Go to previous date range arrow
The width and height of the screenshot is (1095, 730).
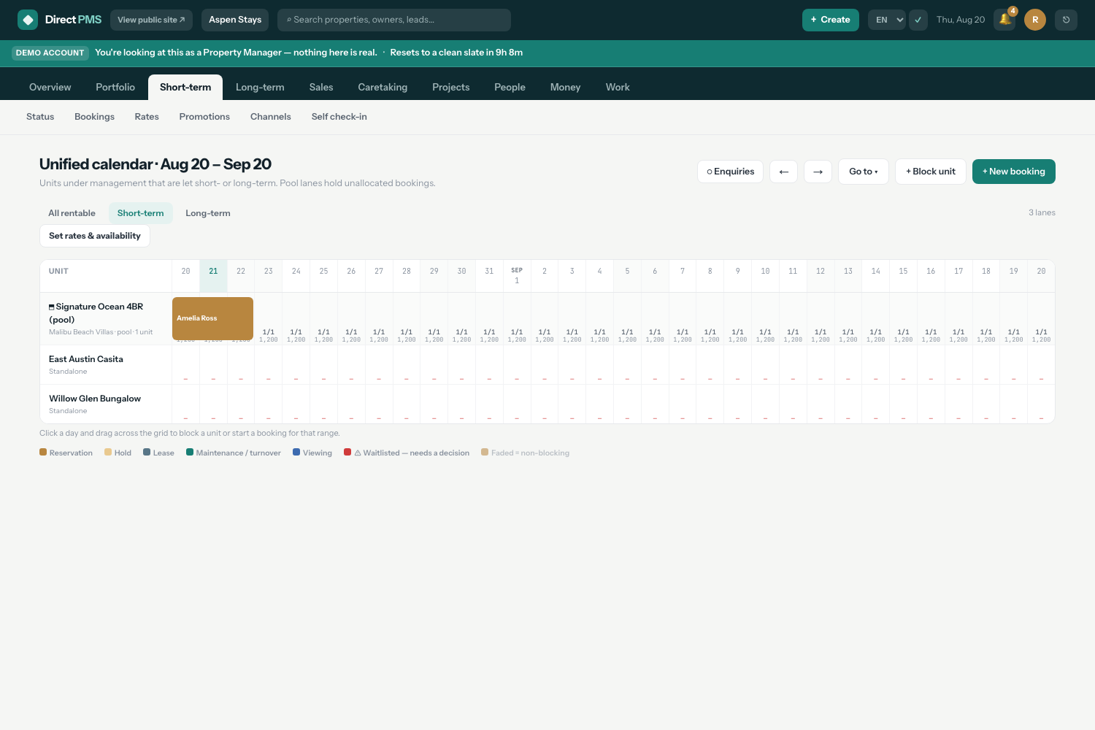(x=783, y=172)
